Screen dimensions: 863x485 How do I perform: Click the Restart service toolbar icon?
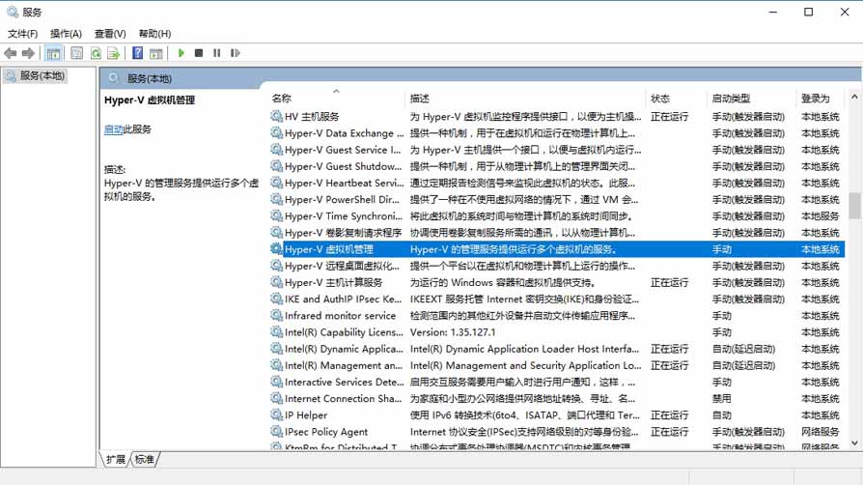(x=234, y=53)
